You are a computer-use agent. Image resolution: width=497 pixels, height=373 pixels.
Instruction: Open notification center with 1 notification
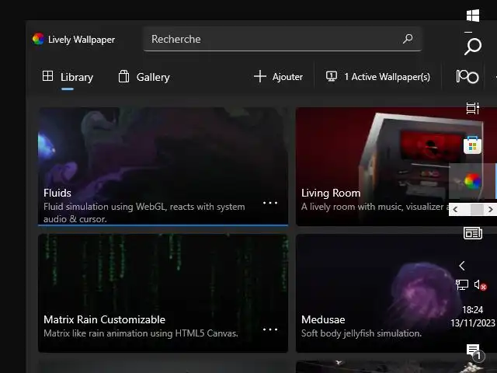click(x=474, y=352)
